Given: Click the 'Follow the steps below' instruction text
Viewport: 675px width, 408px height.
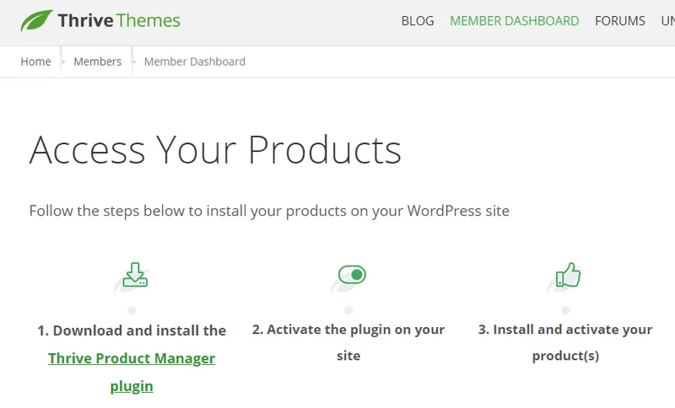Looking at the screenshot, I should click(x=269, y=211).
